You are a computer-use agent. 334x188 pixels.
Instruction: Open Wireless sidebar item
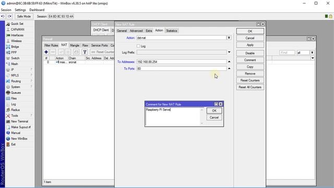click(16, 41)
